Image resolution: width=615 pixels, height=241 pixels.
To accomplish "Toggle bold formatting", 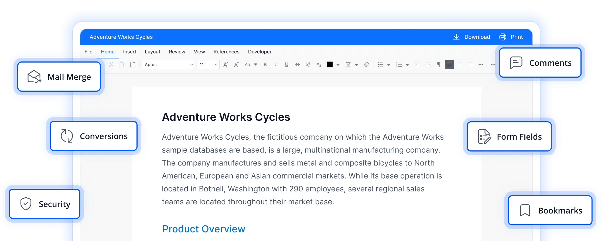I will point(265,64).
